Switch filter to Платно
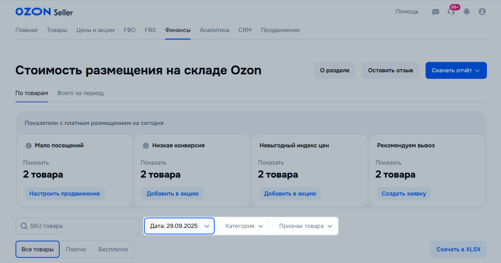This screenshot has width=501, height=263. (x=76, y=249)
